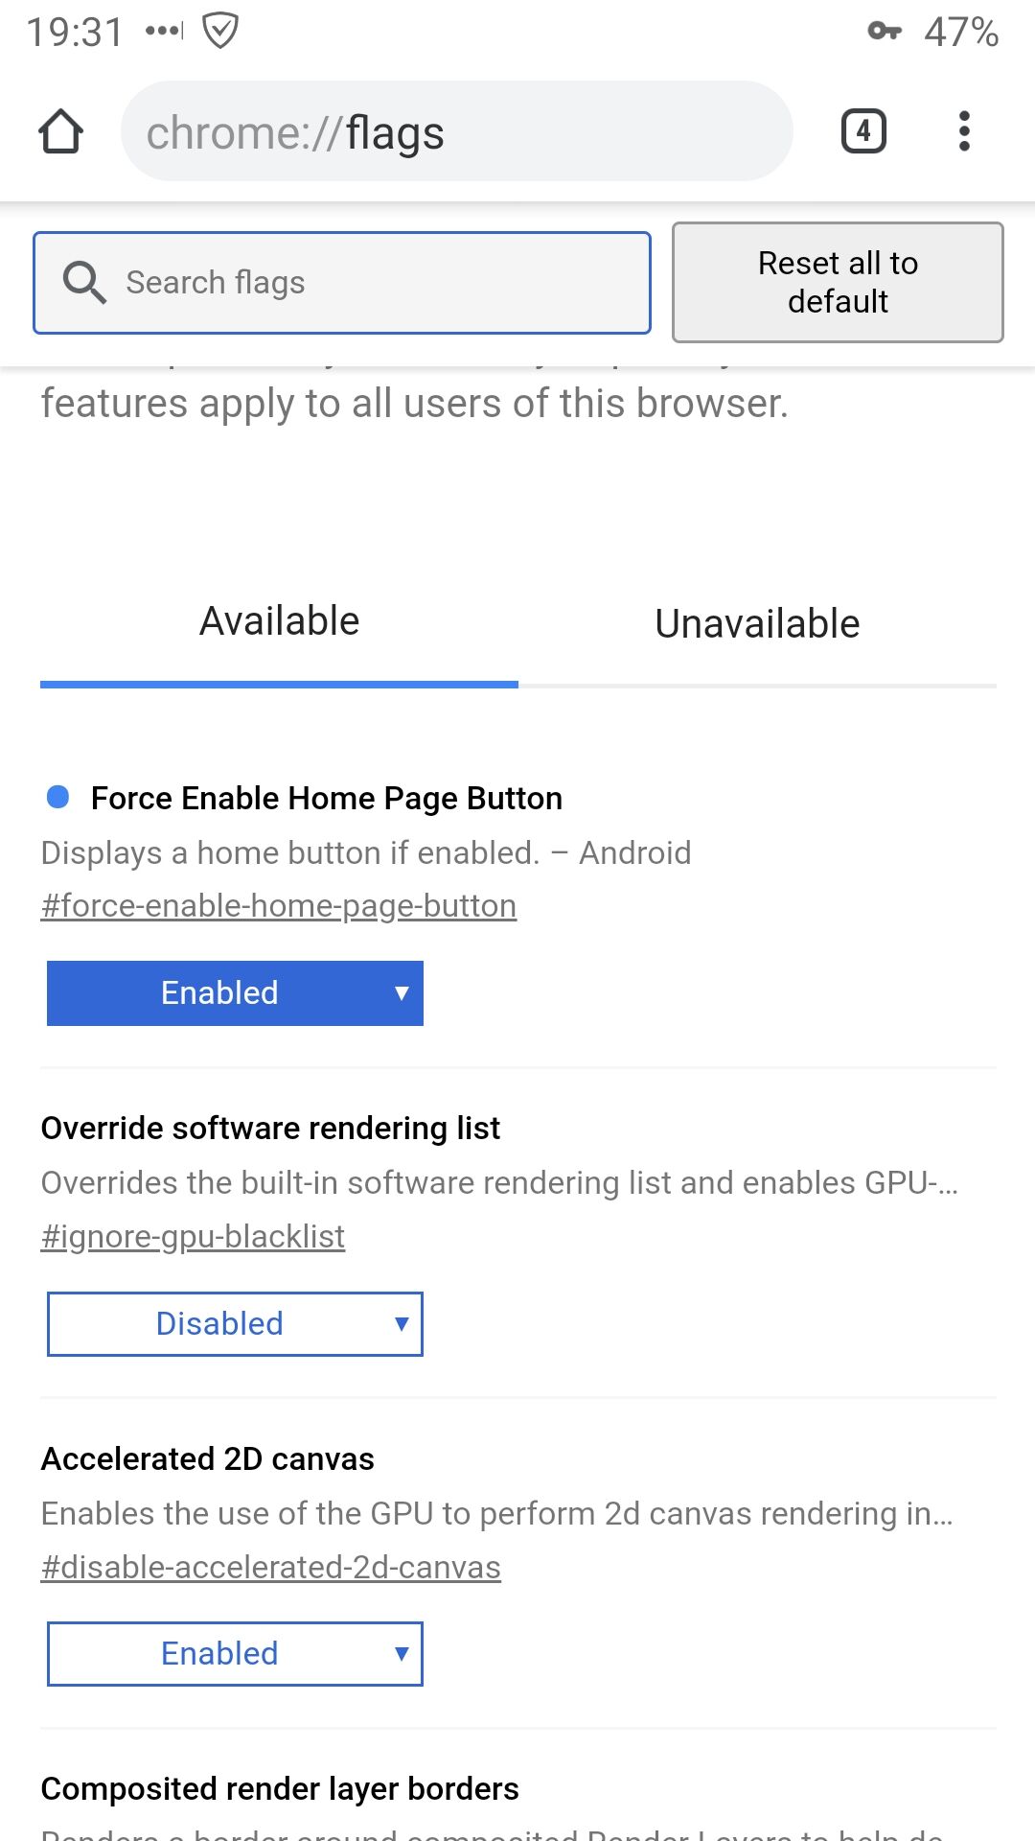Tap the chrome://flags address bar
The height and width of the screenshot is (1841, 1035).
pos(456,131)
